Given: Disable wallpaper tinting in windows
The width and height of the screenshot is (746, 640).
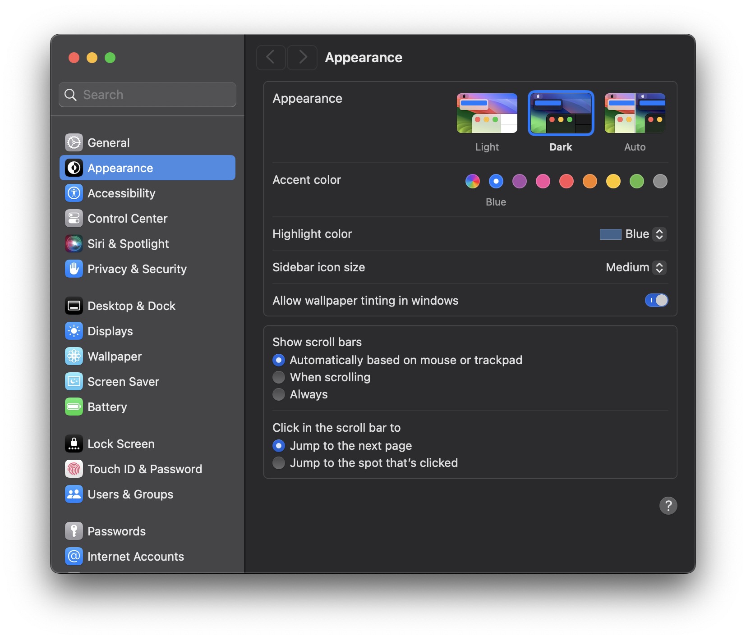Looking at the screenshot, I should pos(657,300).
